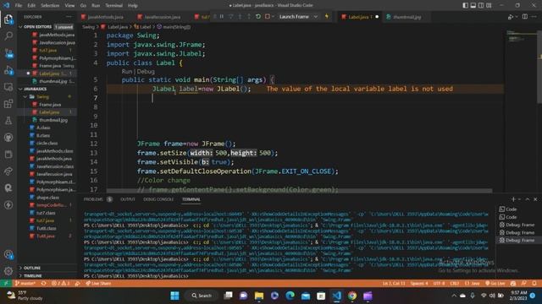
Task: Maximize the terminal panel size
Action: point(528,199)
